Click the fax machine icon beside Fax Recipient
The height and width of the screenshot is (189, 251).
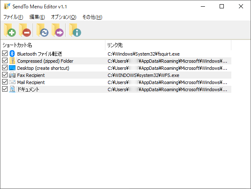[x=12, y=75]
